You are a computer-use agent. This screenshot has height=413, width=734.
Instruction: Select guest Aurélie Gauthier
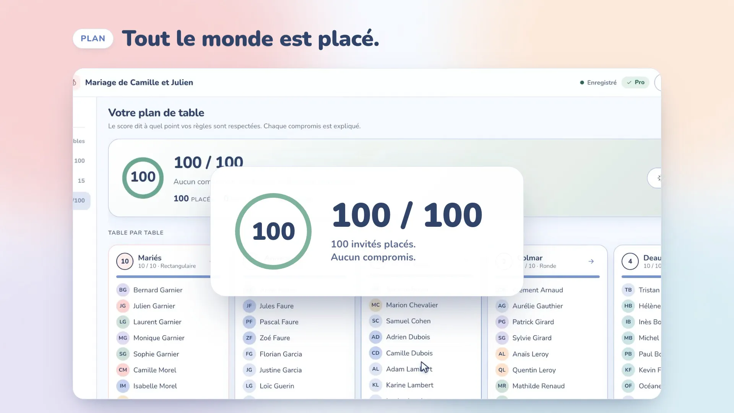(x=537, y=306)
